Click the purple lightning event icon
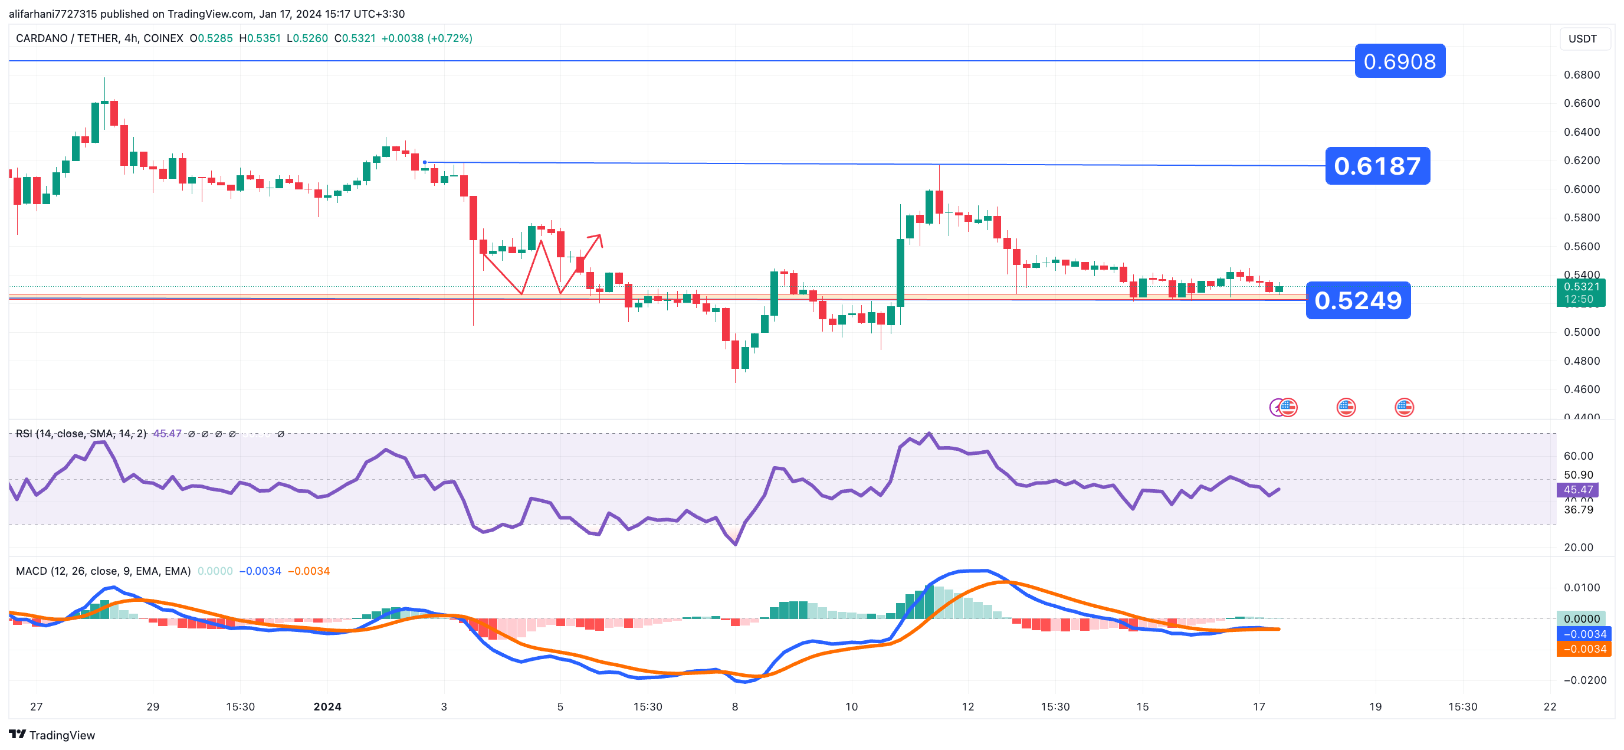Screen dimensions: 1624x750 point(1275,408)
